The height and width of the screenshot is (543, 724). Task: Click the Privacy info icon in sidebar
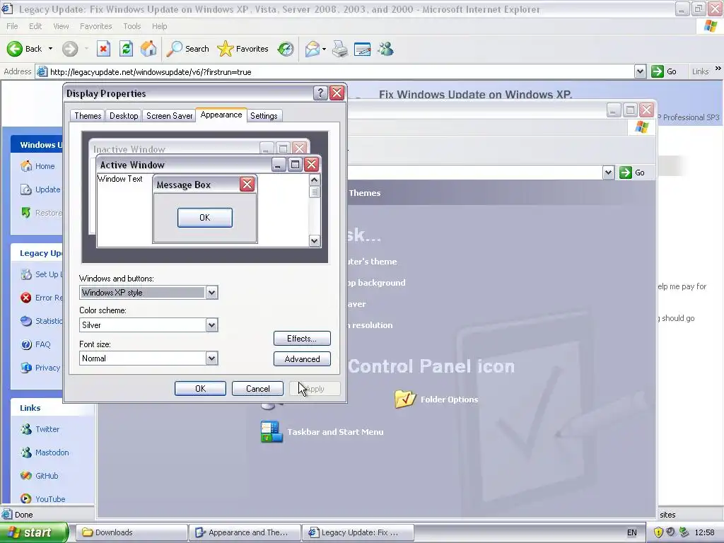(x=26, y=368)
